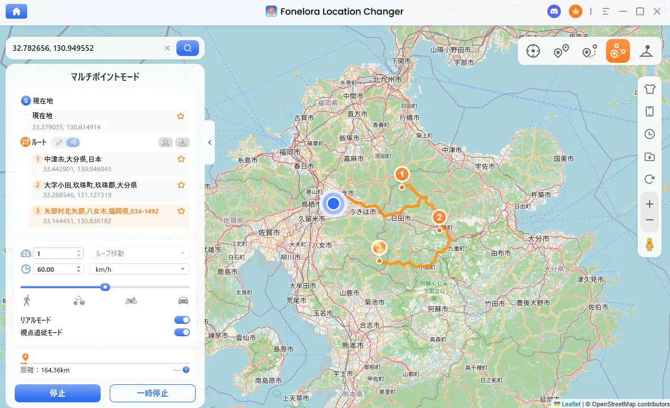Click the blue current position dot
This screenshot has height=408, width=670.
[x=333, y=204]
